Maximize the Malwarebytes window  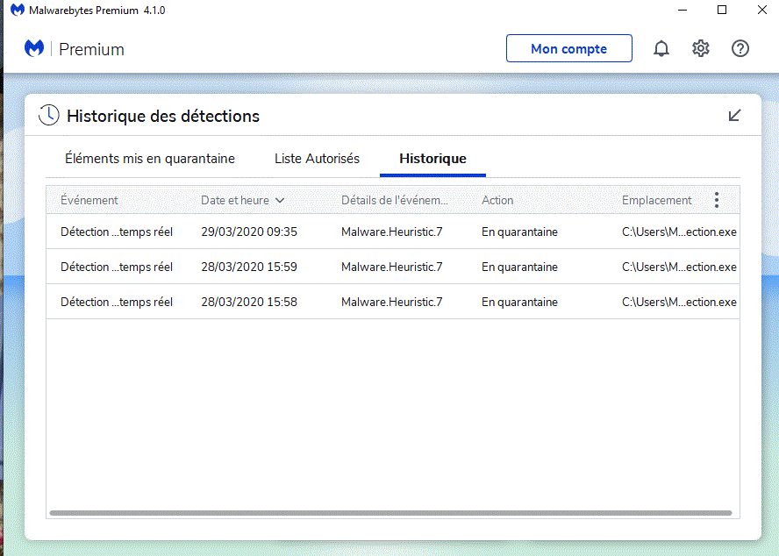pyautogui.click(x=722, y=10)
